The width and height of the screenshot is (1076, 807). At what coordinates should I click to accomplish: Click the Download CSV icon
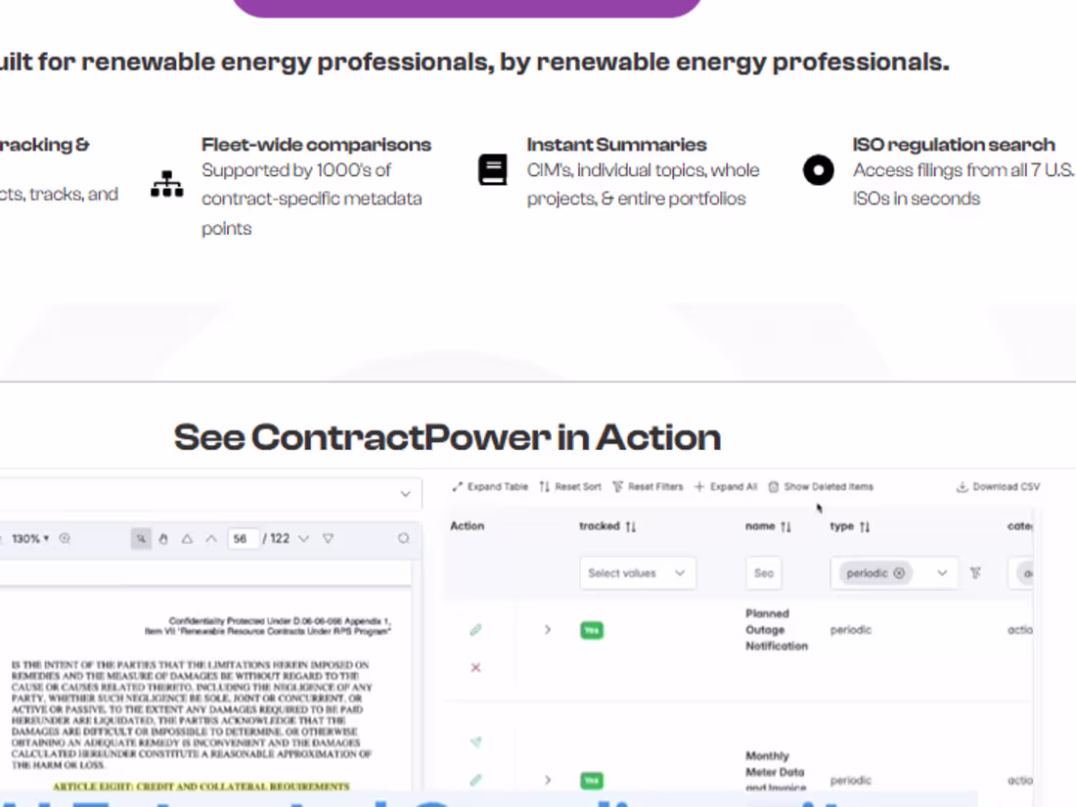click(961, 486)
